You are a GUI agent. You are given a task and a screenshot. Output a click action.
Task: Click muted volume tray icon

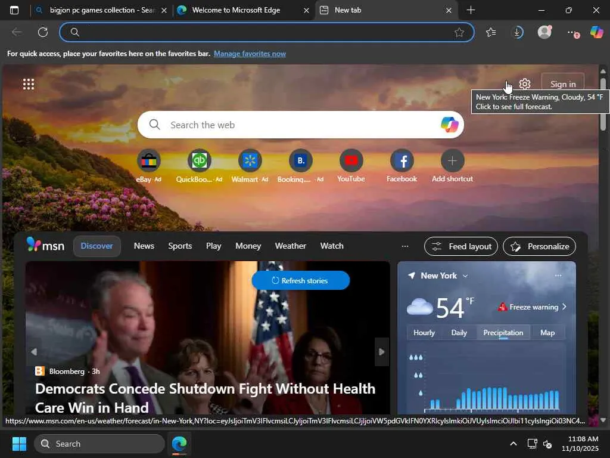coord(548,444)
